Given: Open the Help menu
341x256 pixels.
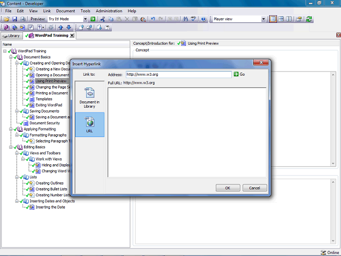Looking at the screenshot, I should (132, 11).
